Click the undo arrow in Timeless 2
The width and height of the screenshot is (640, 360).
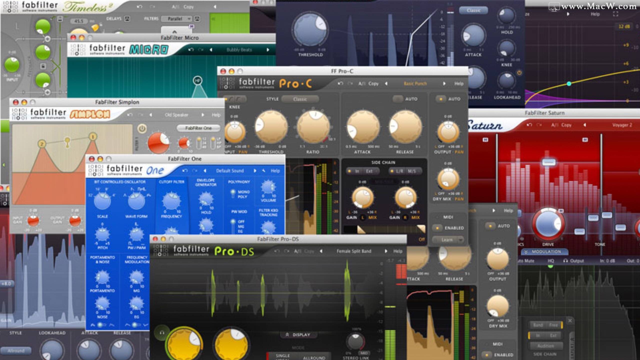click(x=139, y=7)
